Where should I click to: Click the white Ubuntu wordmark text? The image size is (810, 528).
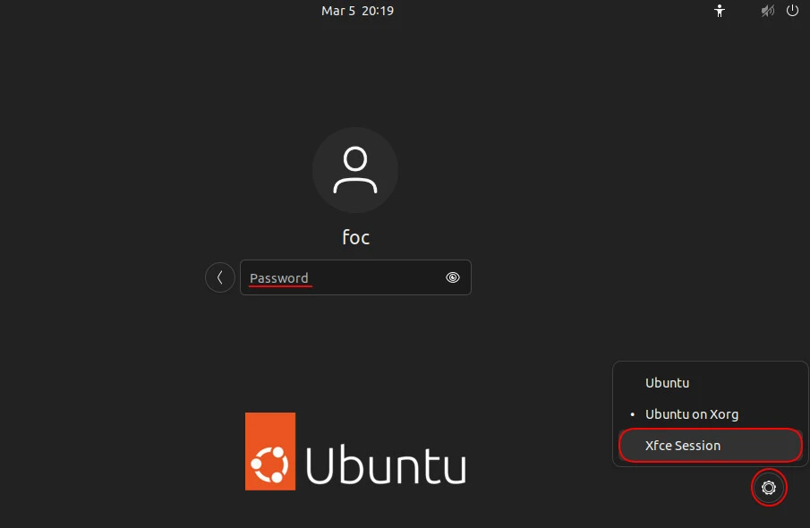pyautogui.click(x=386, y=464)
